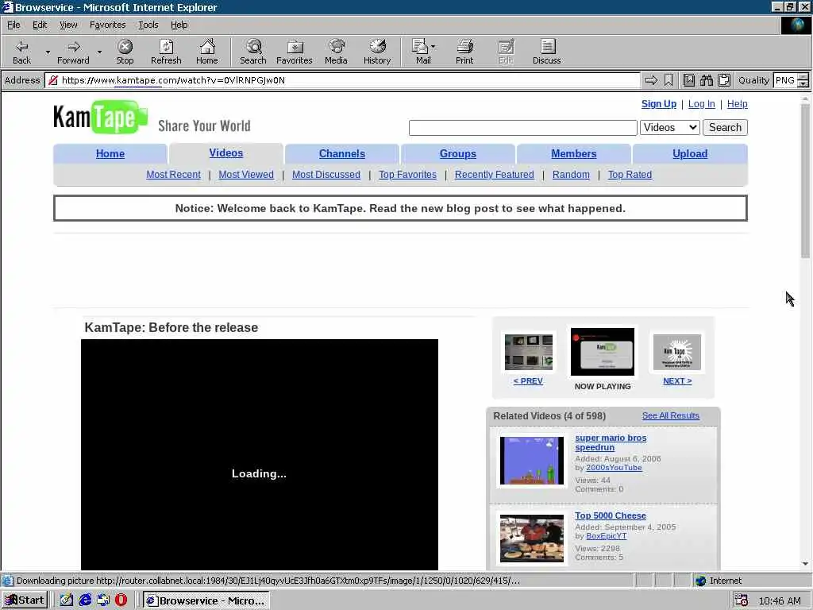Viewport: 813px width, 610px height.
Task: Click the picture frame icon near Quality
Action: pyautogui.click(x=688, y=80)
